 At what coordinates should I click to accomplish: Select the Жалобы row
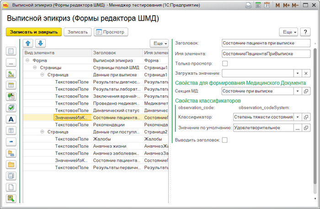click(x=96, y=139)
